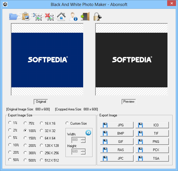Screen dimensions: 178x171
Task: Select the 200% export size
Action: click(30, 145)
